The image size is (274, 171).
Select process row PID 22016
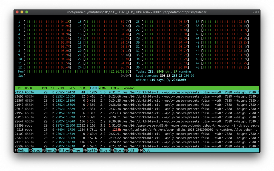point(137,117)
